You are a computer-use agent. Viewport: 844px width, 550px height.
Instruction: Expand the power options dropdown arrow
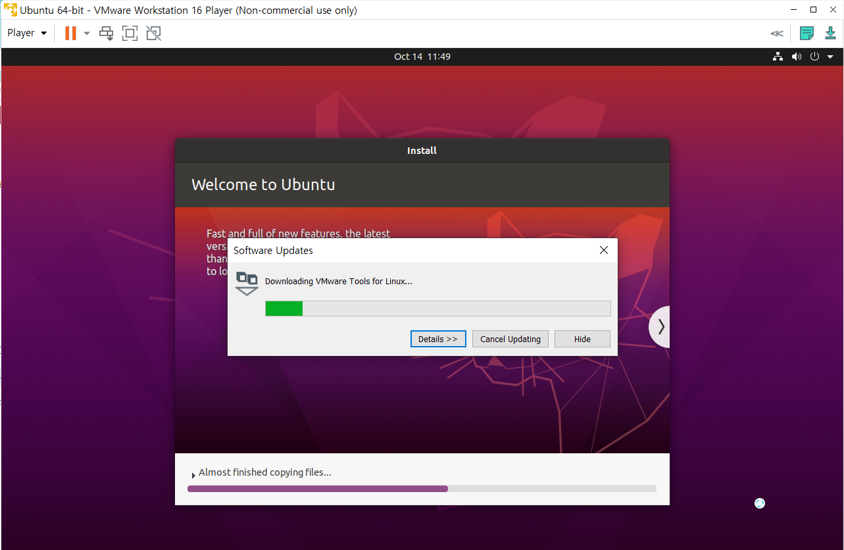pos(87,33)
